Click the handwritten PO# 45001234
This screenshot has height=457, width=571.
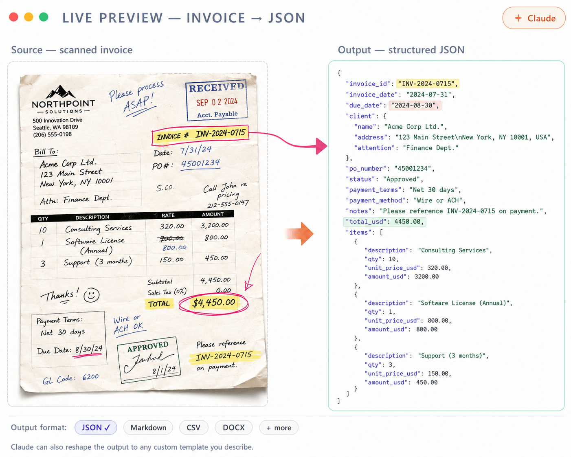coord(186,165)
